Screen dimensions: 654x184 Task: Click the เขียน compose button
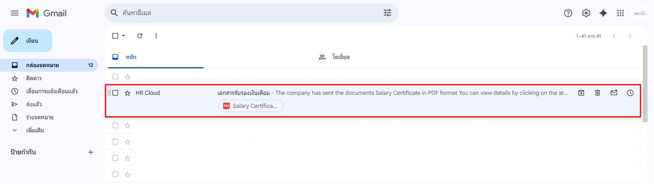point(28,41)
